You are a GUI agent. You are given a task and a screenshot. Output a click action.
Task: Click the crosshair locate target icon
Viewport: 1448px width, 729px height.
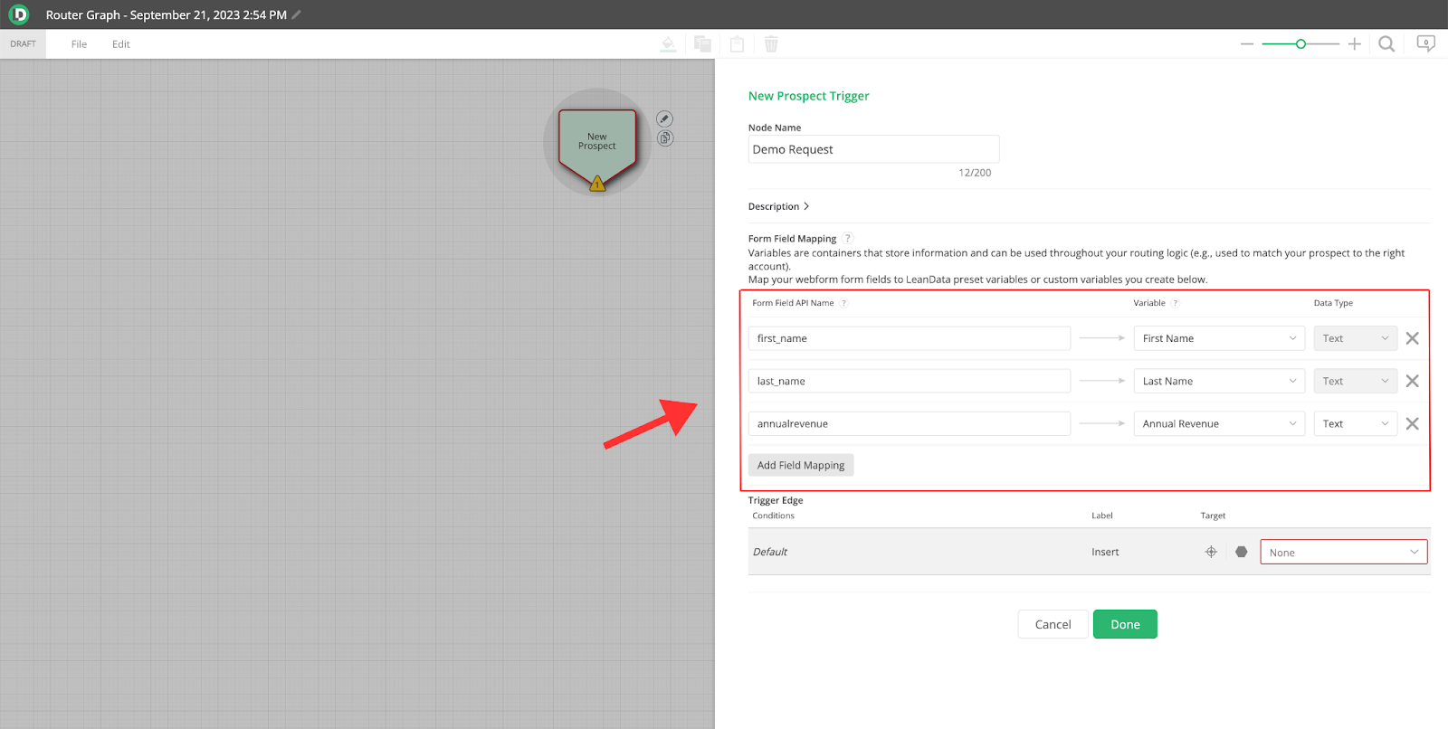pos(1211,552)
